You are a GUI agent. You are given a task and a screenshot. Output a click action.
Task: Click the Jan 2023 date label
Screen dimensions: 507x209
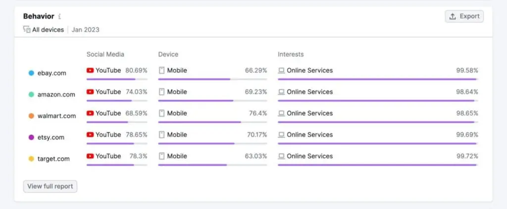tap(85, 30)
